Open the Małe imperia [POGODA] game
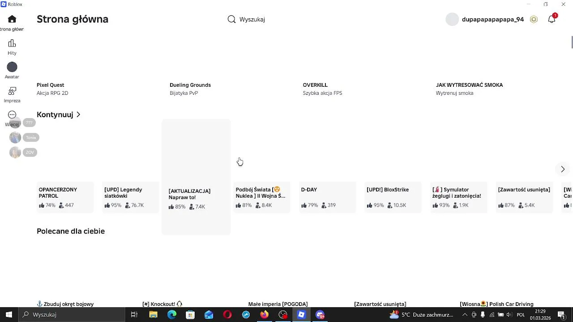 pyautogui.click(x=278, y=304)
